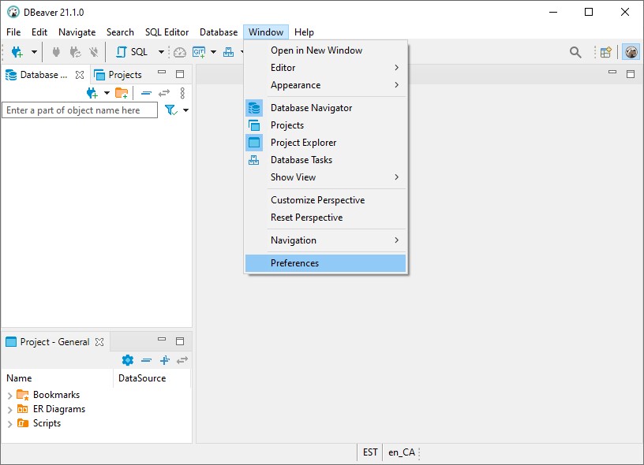Open the Database Navigator view menu dots
The image size is (644, 465).
coord(183,93)
